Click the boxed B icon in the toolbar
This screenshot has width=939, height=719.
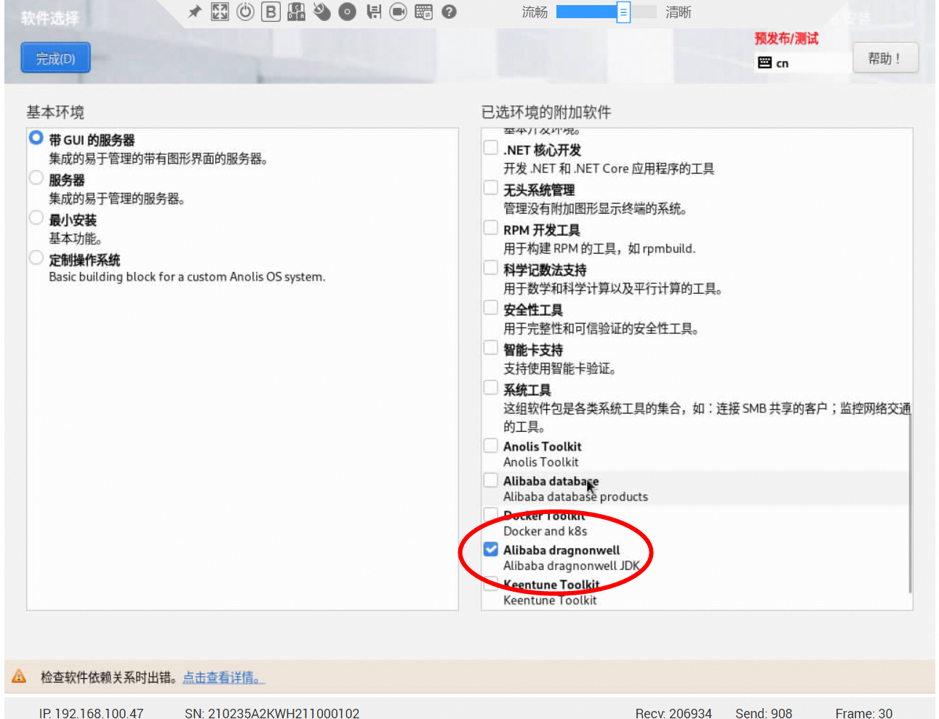[271, 12]
